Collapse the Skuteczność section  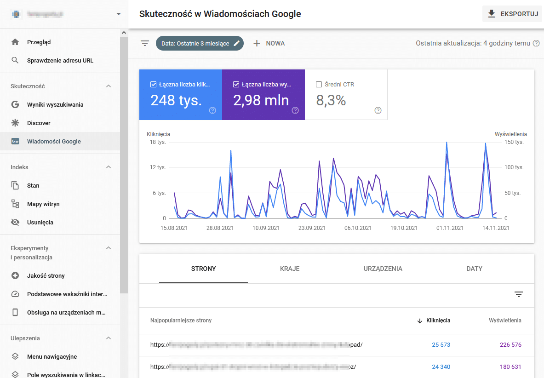pos(109,86)
